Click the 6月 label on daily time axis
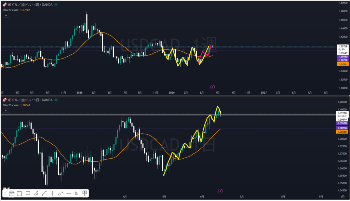 coord(202,197)
